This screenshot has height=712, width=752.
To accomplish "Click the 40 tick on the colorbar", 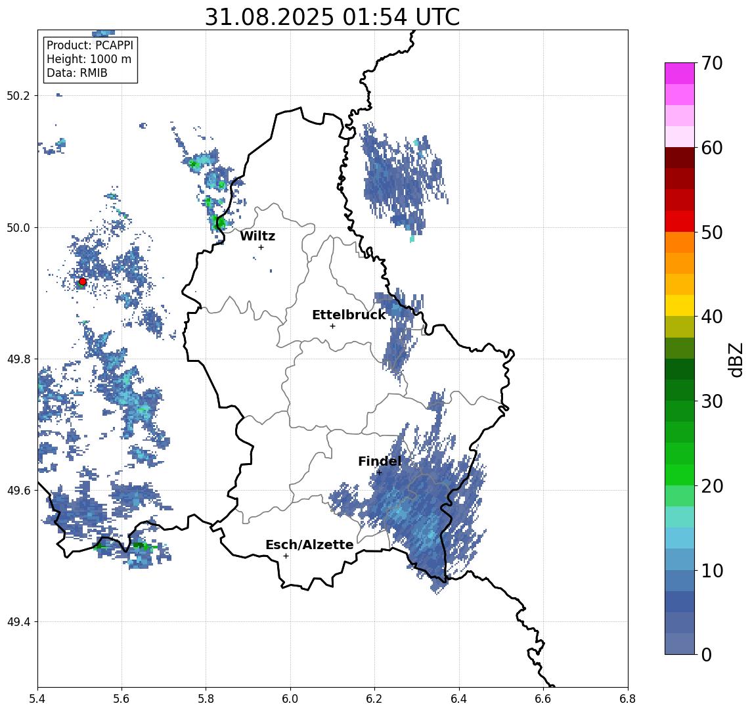I will tap(712, 317).
